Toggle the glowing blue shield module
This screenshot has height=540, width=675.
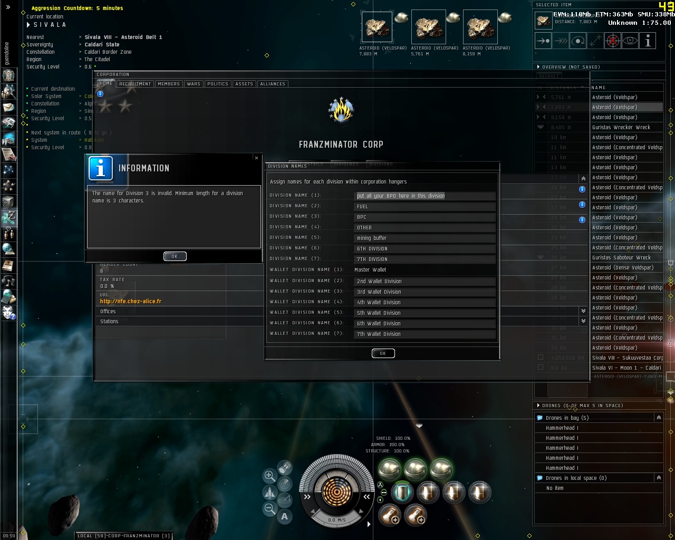[402, 493]
